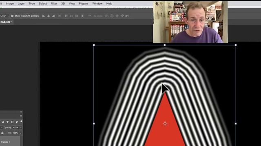
Task: Open the Help menu
Action: pos(109,4)
